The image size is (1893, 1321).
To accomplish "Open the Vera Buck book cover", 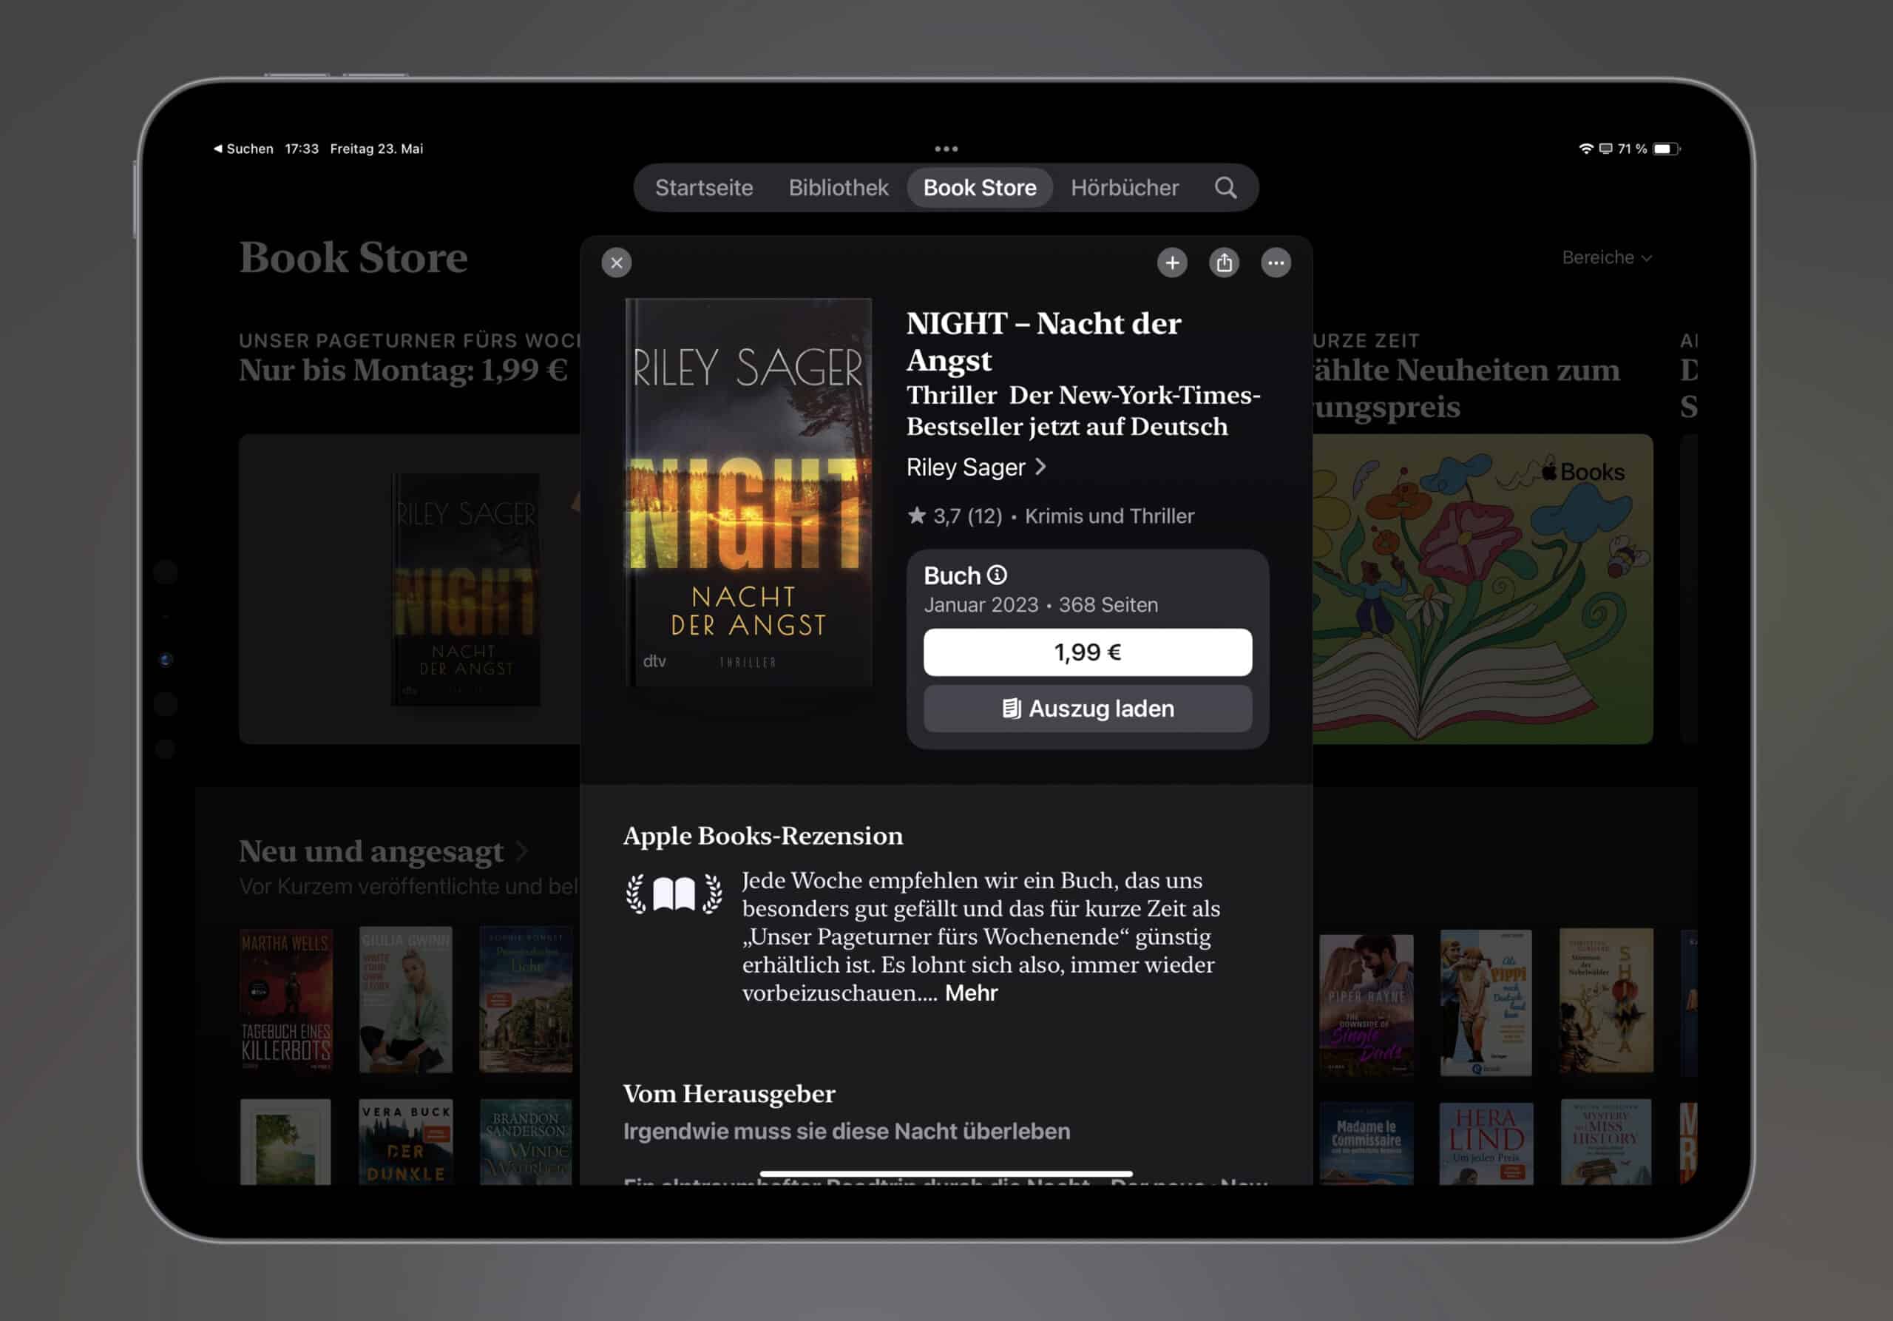I will pyautogui.click(x=404, y=1143).
